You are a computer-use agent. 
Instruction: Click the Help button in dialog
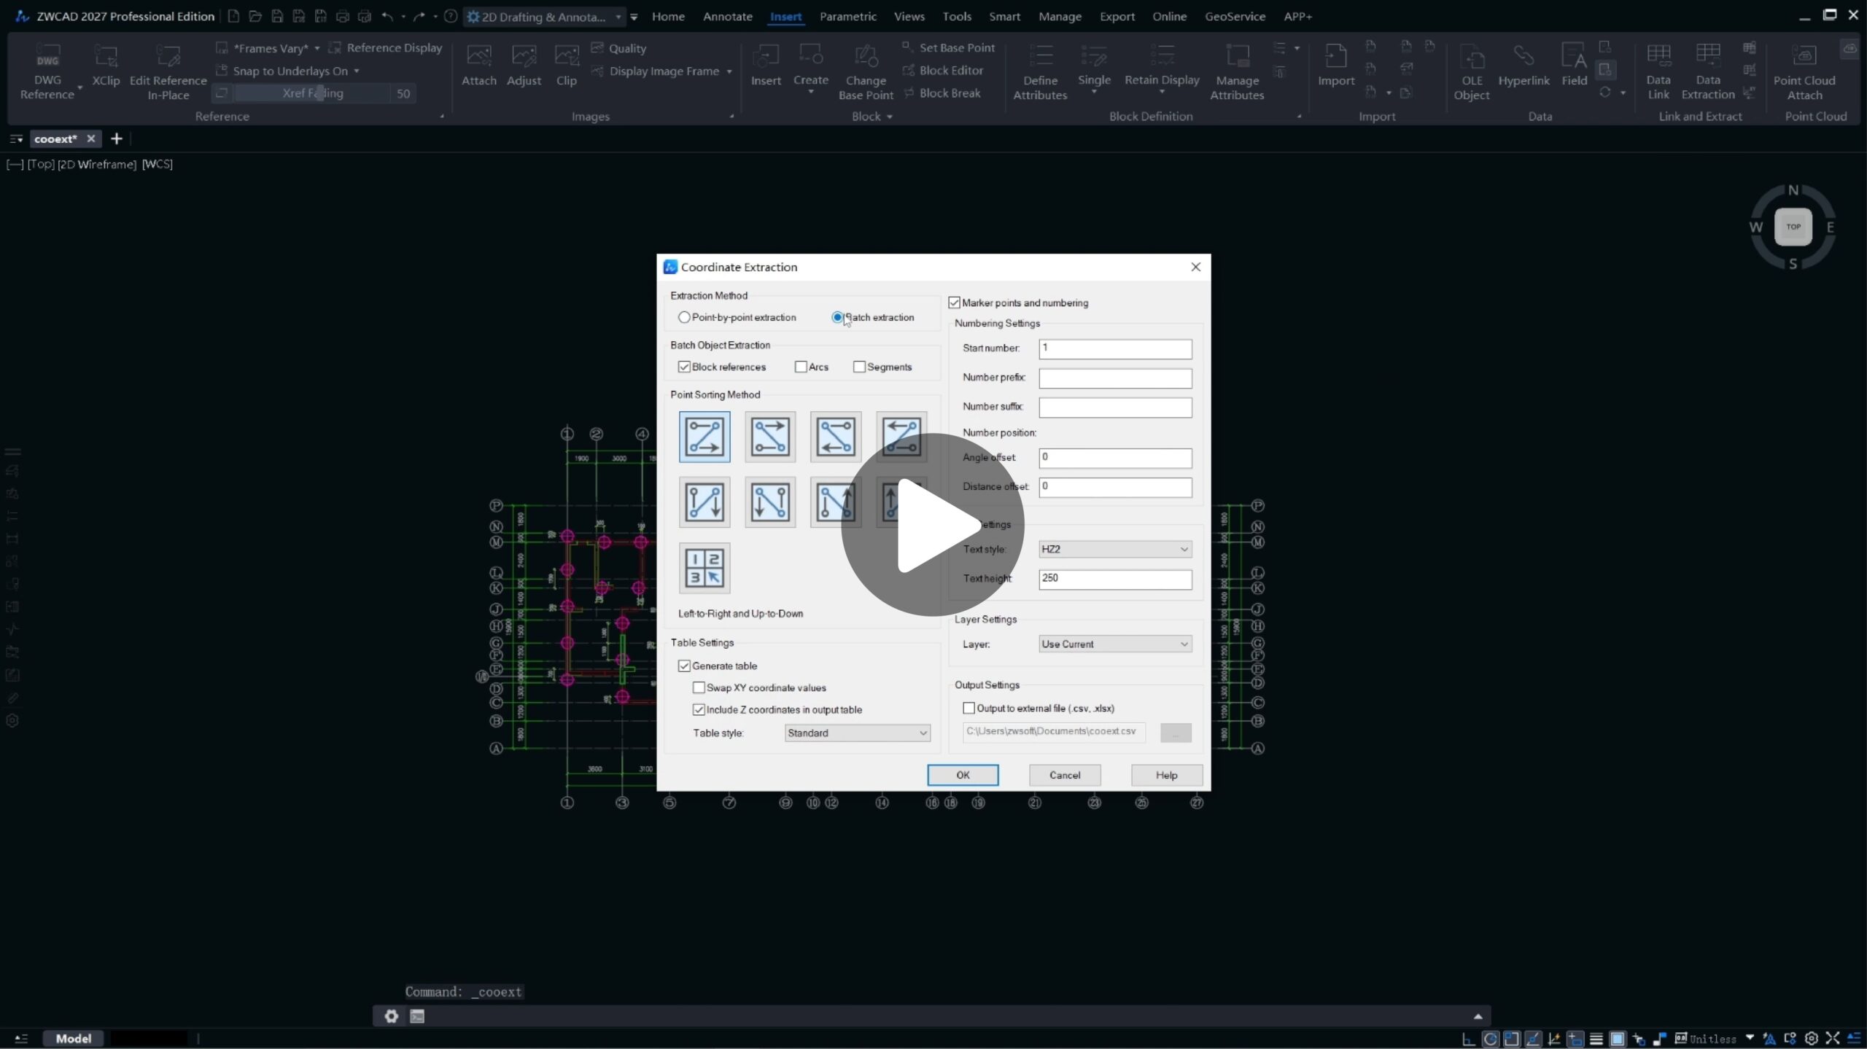[1165, 776]
